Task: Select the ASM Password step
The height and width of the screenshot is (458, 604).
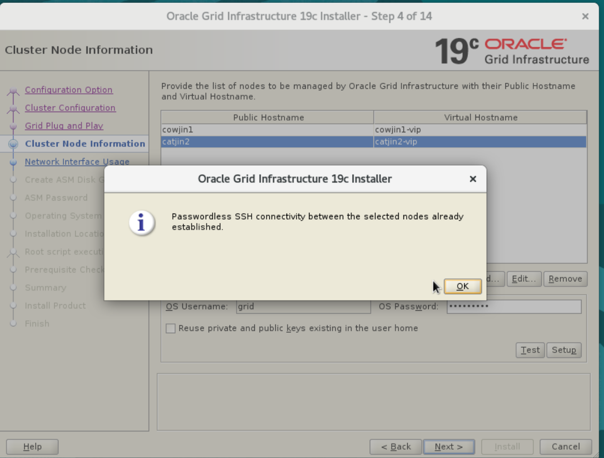Action: (56, 198)
